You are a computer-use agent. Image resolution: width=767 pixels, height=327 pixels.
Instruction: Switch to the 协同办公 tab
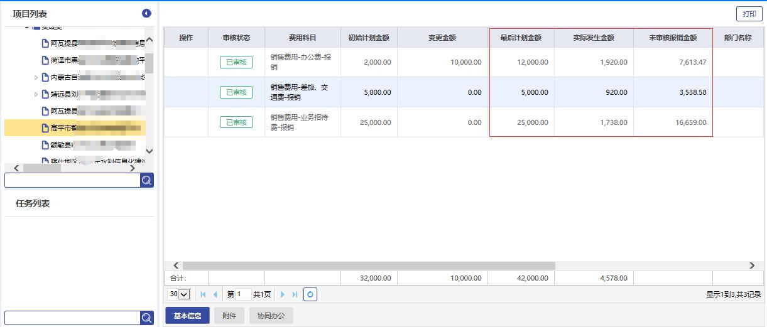coord(271,316)
